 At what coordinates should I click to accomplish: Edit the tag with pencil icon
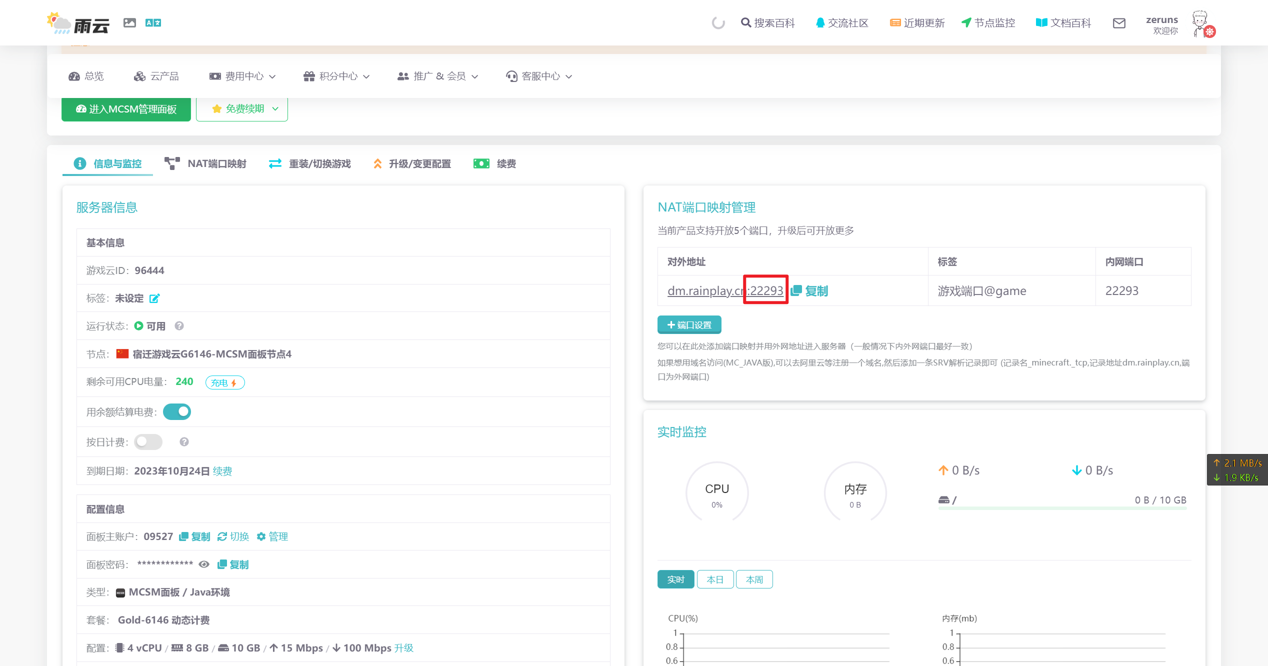tap(154, 298)
